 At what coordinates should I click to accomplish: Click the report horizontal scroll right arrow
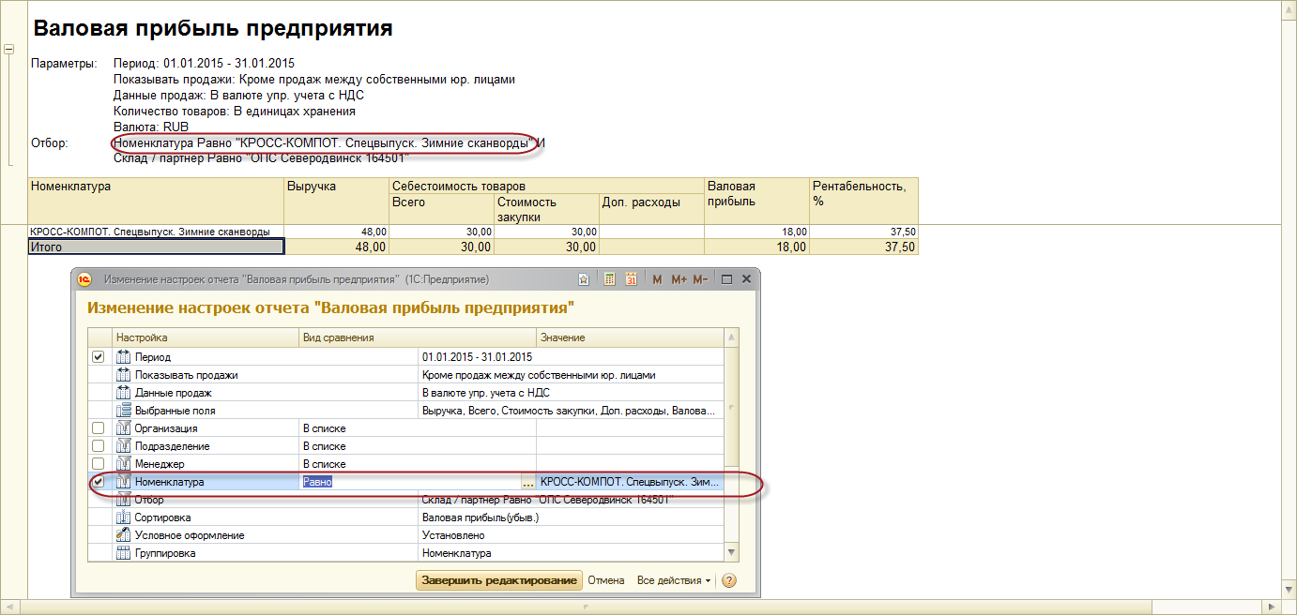pyautogui.click(x=1274, y=607)
